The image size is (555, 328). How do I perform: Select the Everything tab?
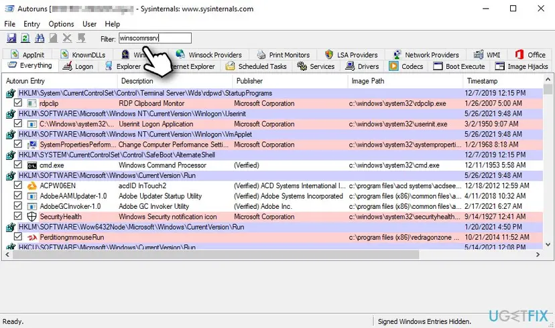pyautogui.click(x=29, y=66)
